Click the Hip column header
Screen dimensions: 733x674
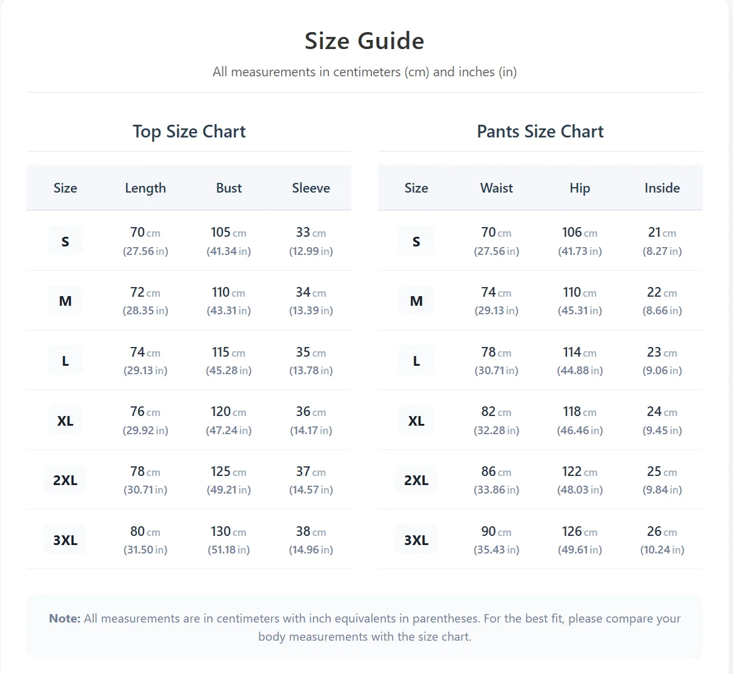point(580,188)
